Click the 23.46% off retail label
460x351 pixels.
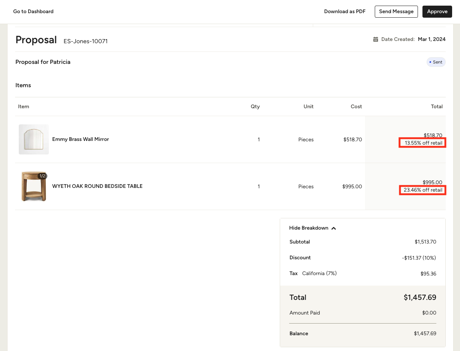click(x=423, y=190)
